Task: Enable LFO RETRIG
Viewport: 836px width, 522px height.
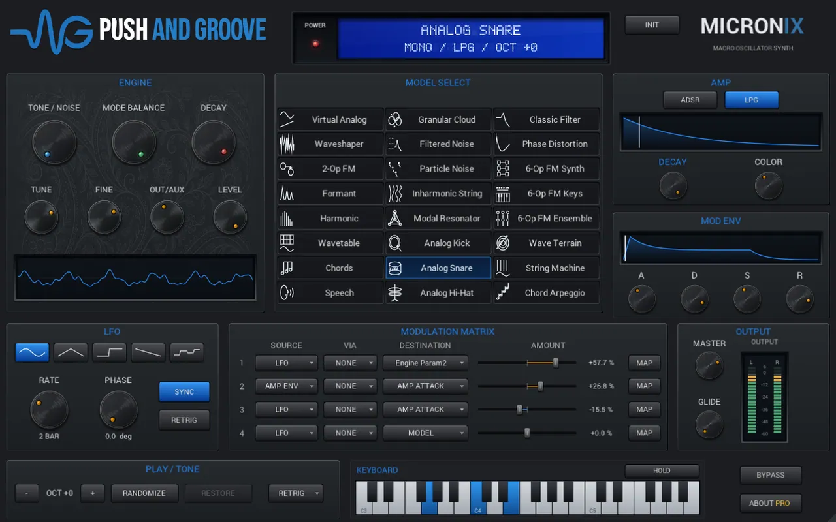Action: point(184,420)
